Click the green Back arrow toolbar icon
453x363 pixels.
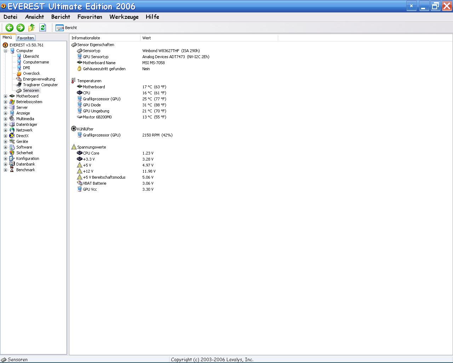tap(10, 28)
